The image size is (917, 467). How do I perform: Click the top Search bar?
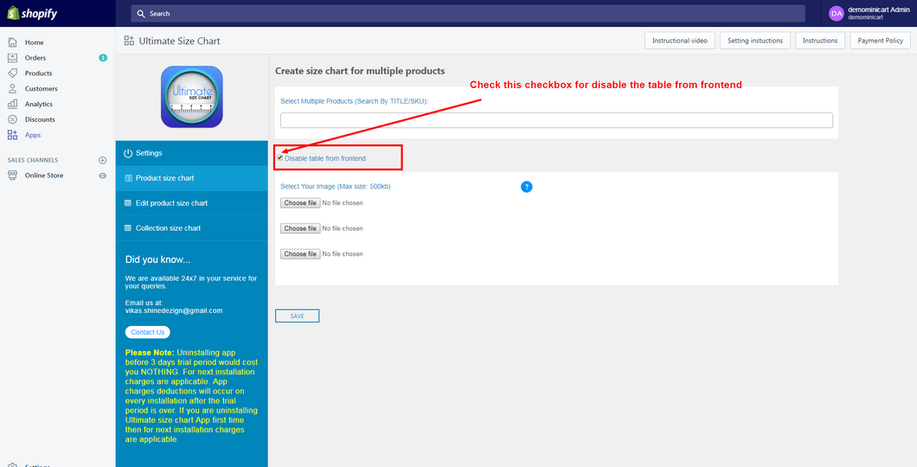[x=468, y=14]
